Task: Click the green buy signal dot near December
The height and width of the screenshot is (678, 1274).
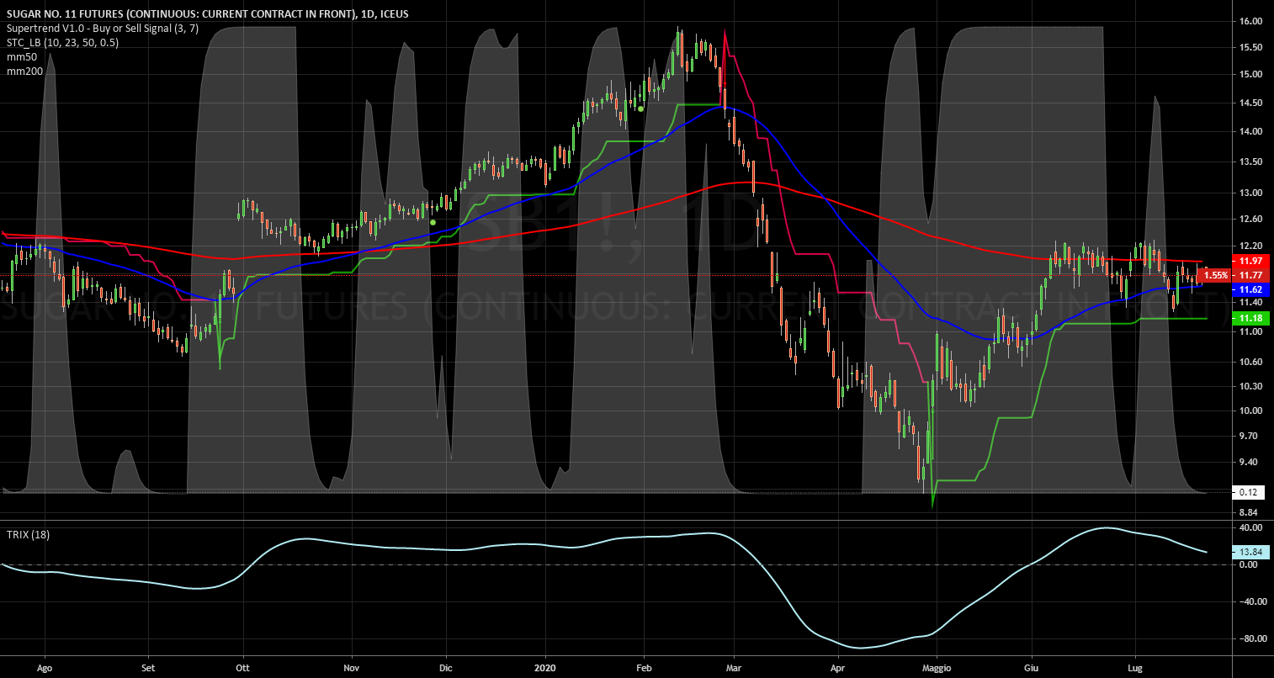Action: tap(433, 222)
